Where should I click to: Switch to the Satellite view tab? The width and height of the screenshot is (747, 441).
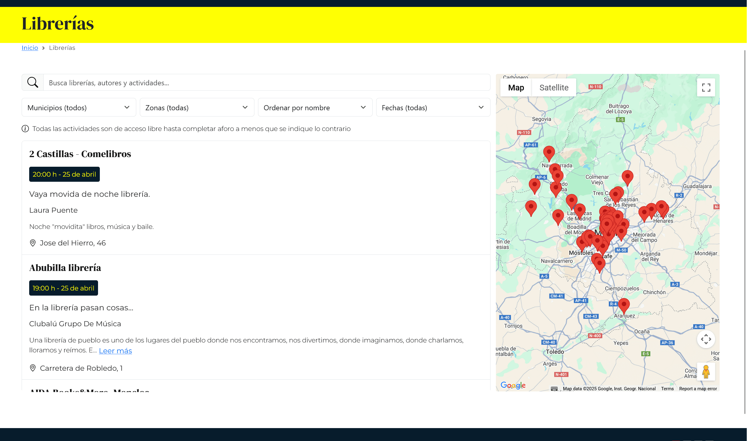(x=554, y=87)
